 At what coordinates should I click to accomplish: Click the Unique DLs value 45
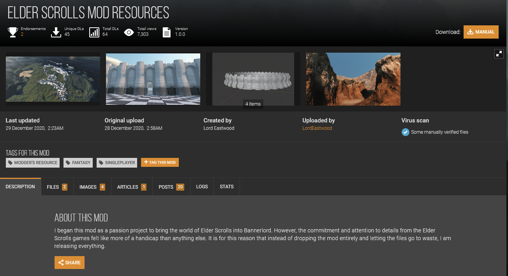(67, 34)
